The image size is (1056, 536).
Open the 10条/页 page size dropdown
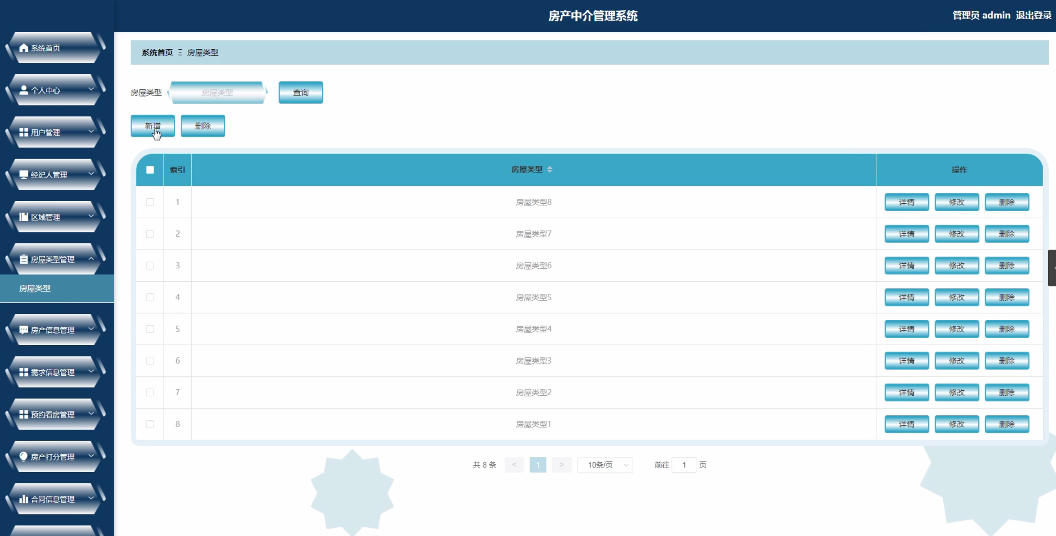pos(605,465)
